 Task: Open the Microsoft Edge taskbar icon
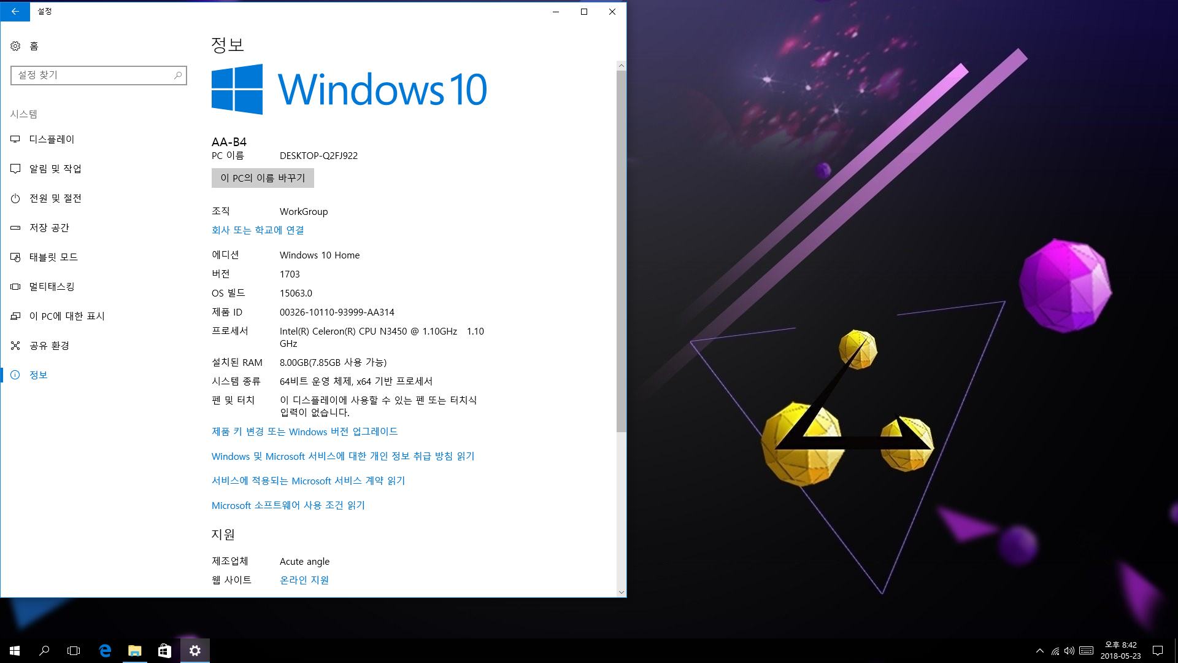click(105, 651)
